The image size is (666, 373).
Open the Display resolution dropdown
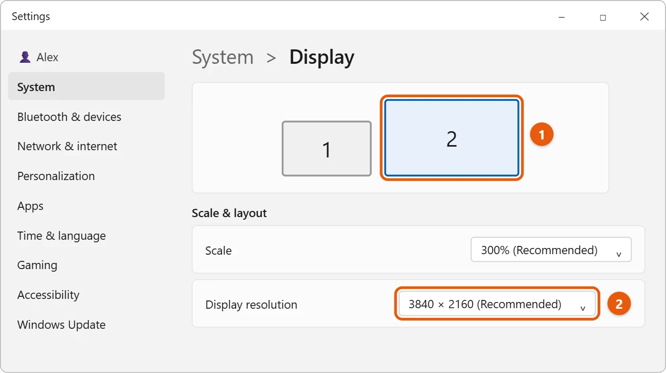click(497, 304)
